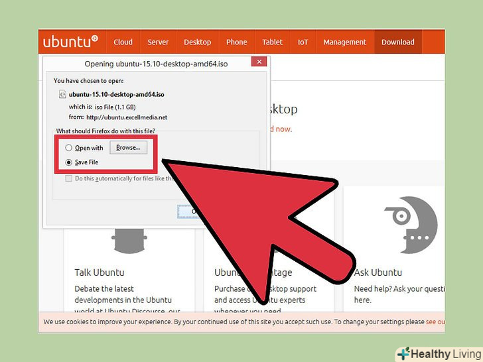This screenshot has height=362, width=483.
Task: Open the IoT navigation item
Action: point(303,42)
